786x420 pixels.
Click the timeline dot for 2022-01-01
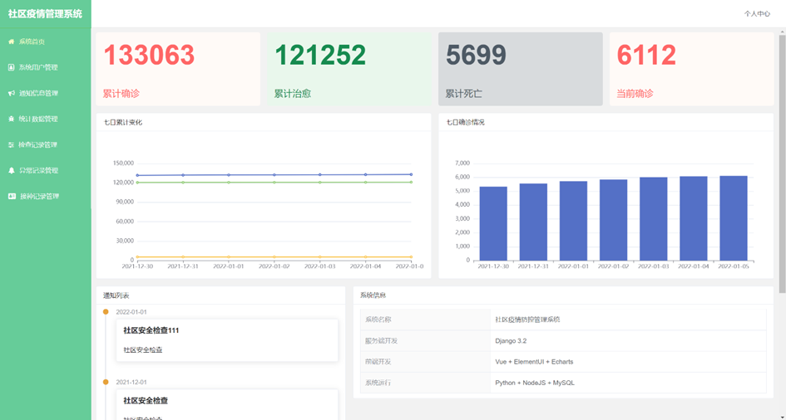tap(106, 312)
